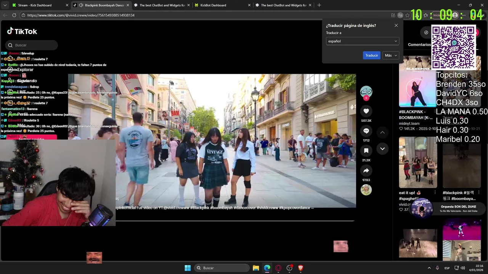Open the #BLACKPINK BOOMBAYAH video thumbnail
488x274 pixels.
[x=418, y=81]
